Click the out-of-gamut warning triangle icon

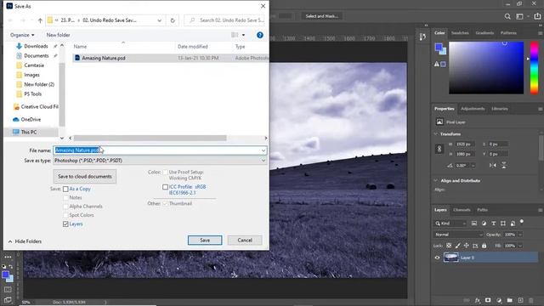click(x=436, y=64)
